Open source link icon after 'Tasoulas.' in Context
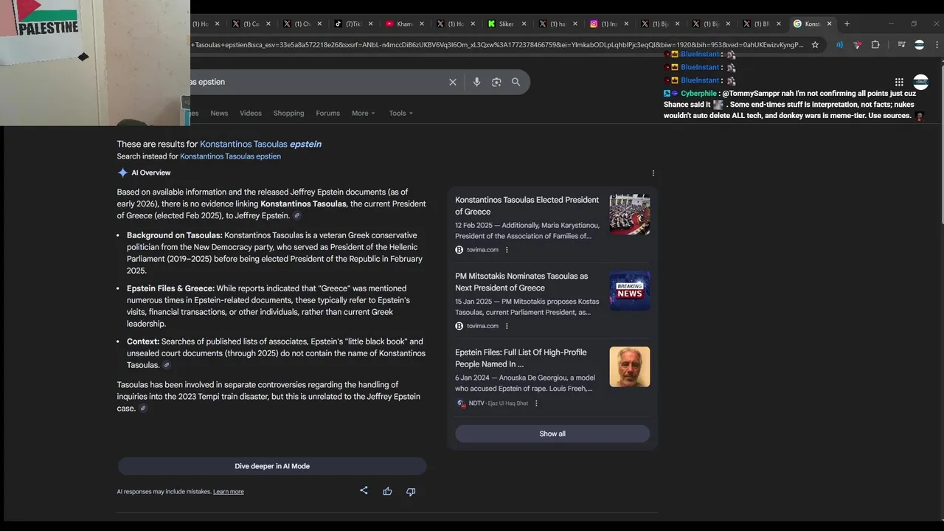 tap(167, 365)
